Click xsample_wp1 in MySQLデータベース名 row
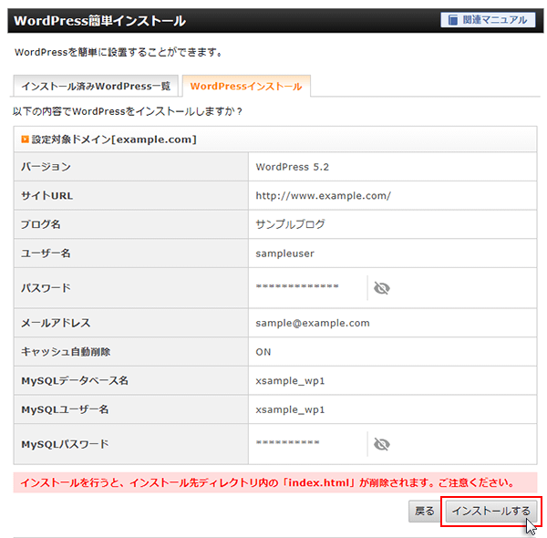This screenshot has height=538, width=547. (x=290, y=381)
